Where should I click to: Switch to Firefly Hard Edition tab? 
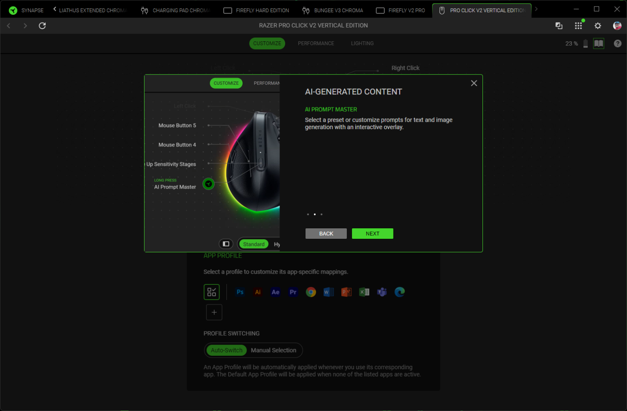click(256, 10)
